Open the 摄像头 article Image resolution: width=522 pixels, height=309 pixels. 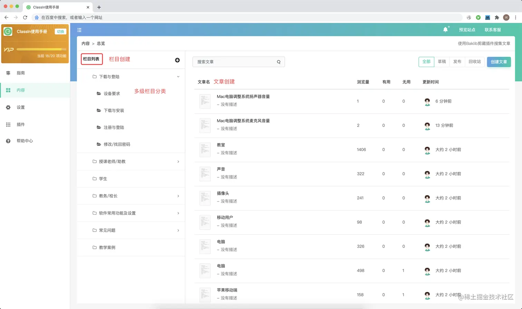pos(223,193)
